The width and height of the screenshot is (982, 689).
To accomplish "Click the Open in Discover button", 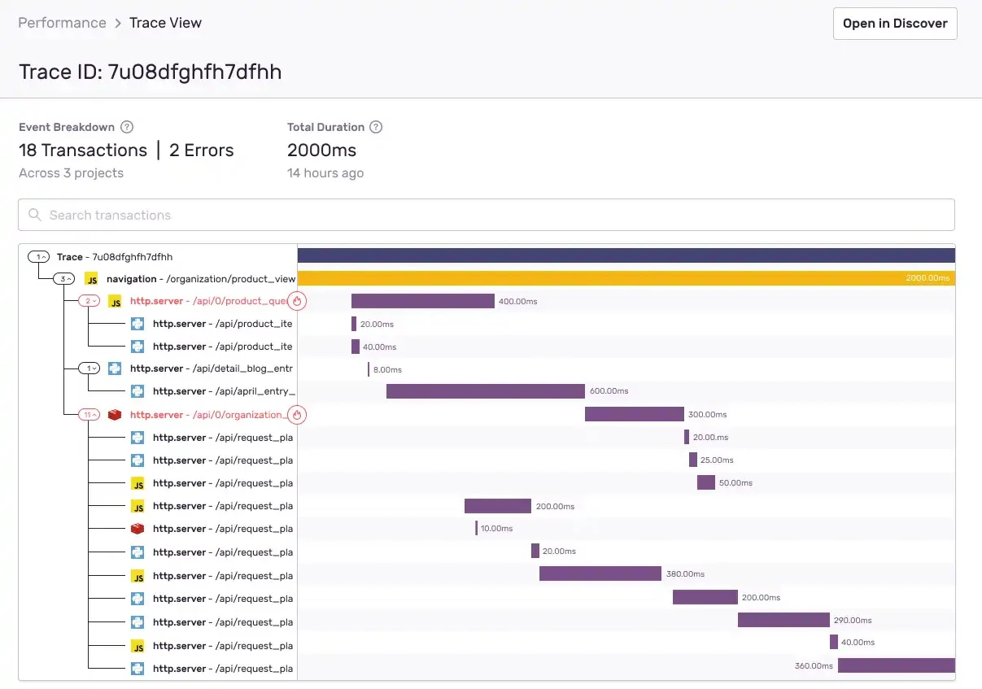I will click(894, 23).
